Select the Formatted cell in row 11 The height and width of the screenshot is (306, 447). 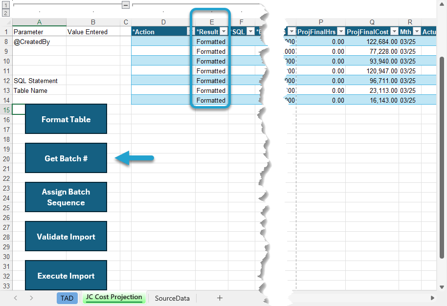(x=212, y=71)
